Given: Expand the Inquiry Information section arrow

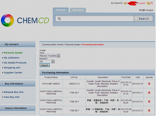Looking at the screenshot, I should tap(3, 108).
